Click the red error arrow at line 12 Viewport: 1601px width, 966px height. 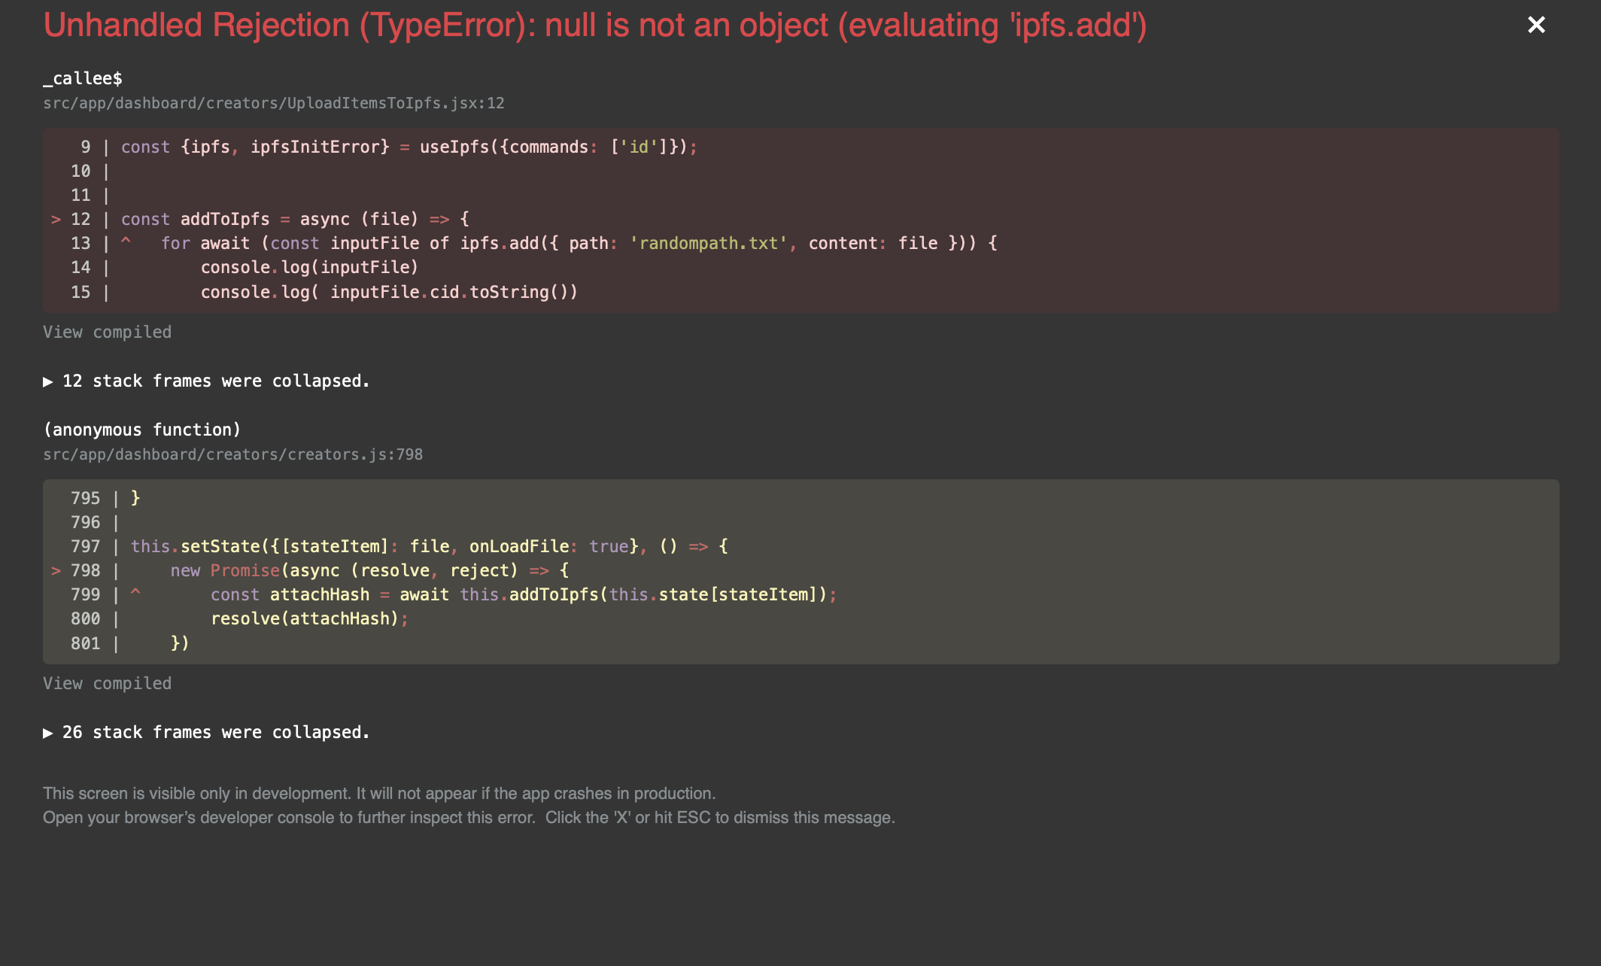coord(56,220)
